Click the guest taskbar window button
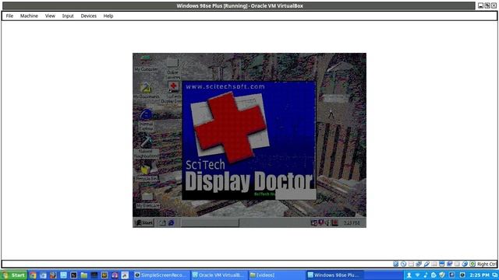Image resolution: width=499 pixels, height=280 pixels. 210,223
